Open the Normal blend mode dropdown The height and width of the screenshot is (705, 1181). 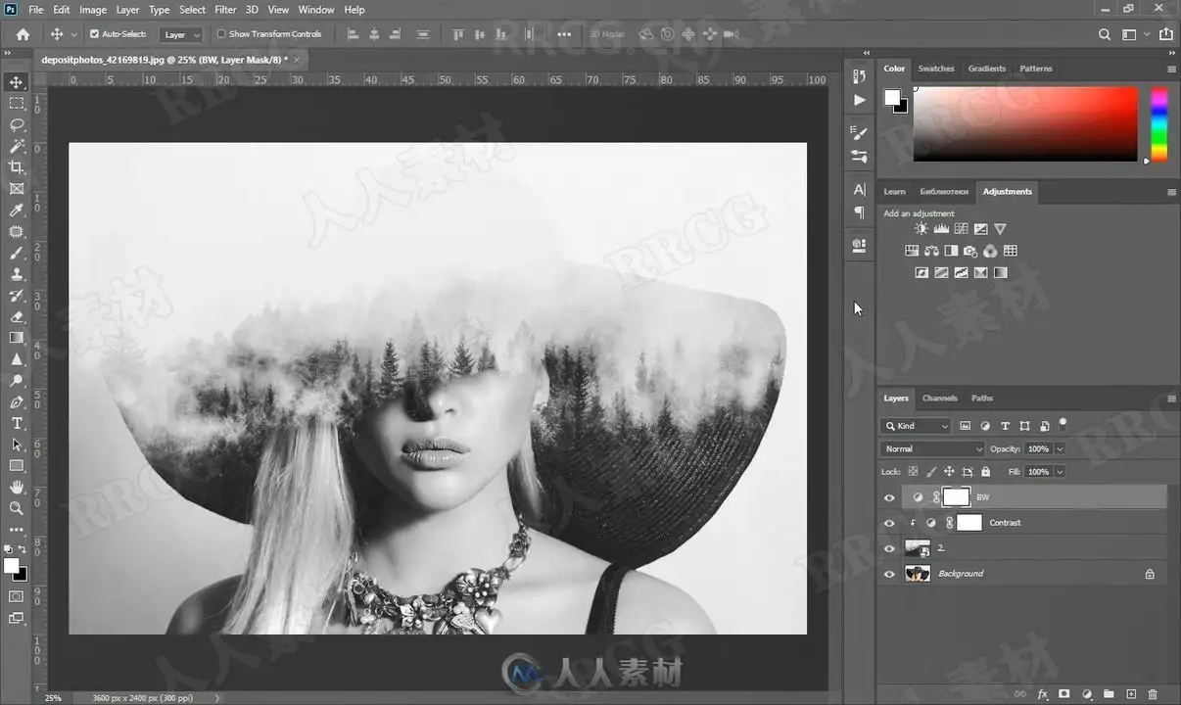point(932,448)
